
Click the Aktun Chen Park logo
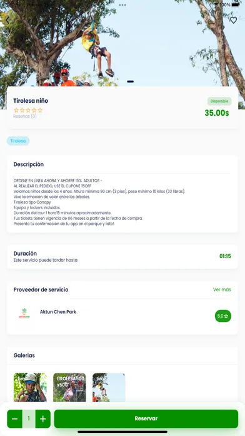24,313
